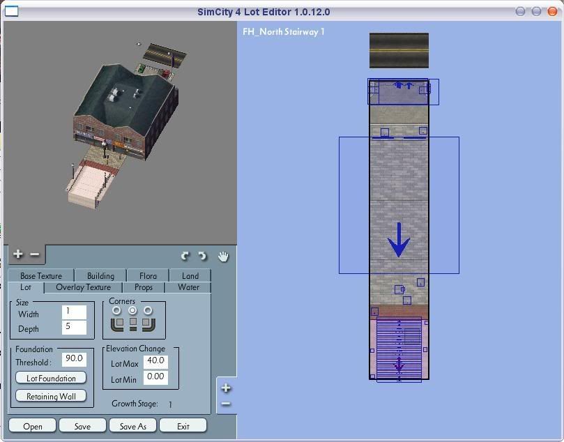The image size is (564, 442).
Task: Click the FH_North Stairway 1 lot name
Action: [284, 31]
